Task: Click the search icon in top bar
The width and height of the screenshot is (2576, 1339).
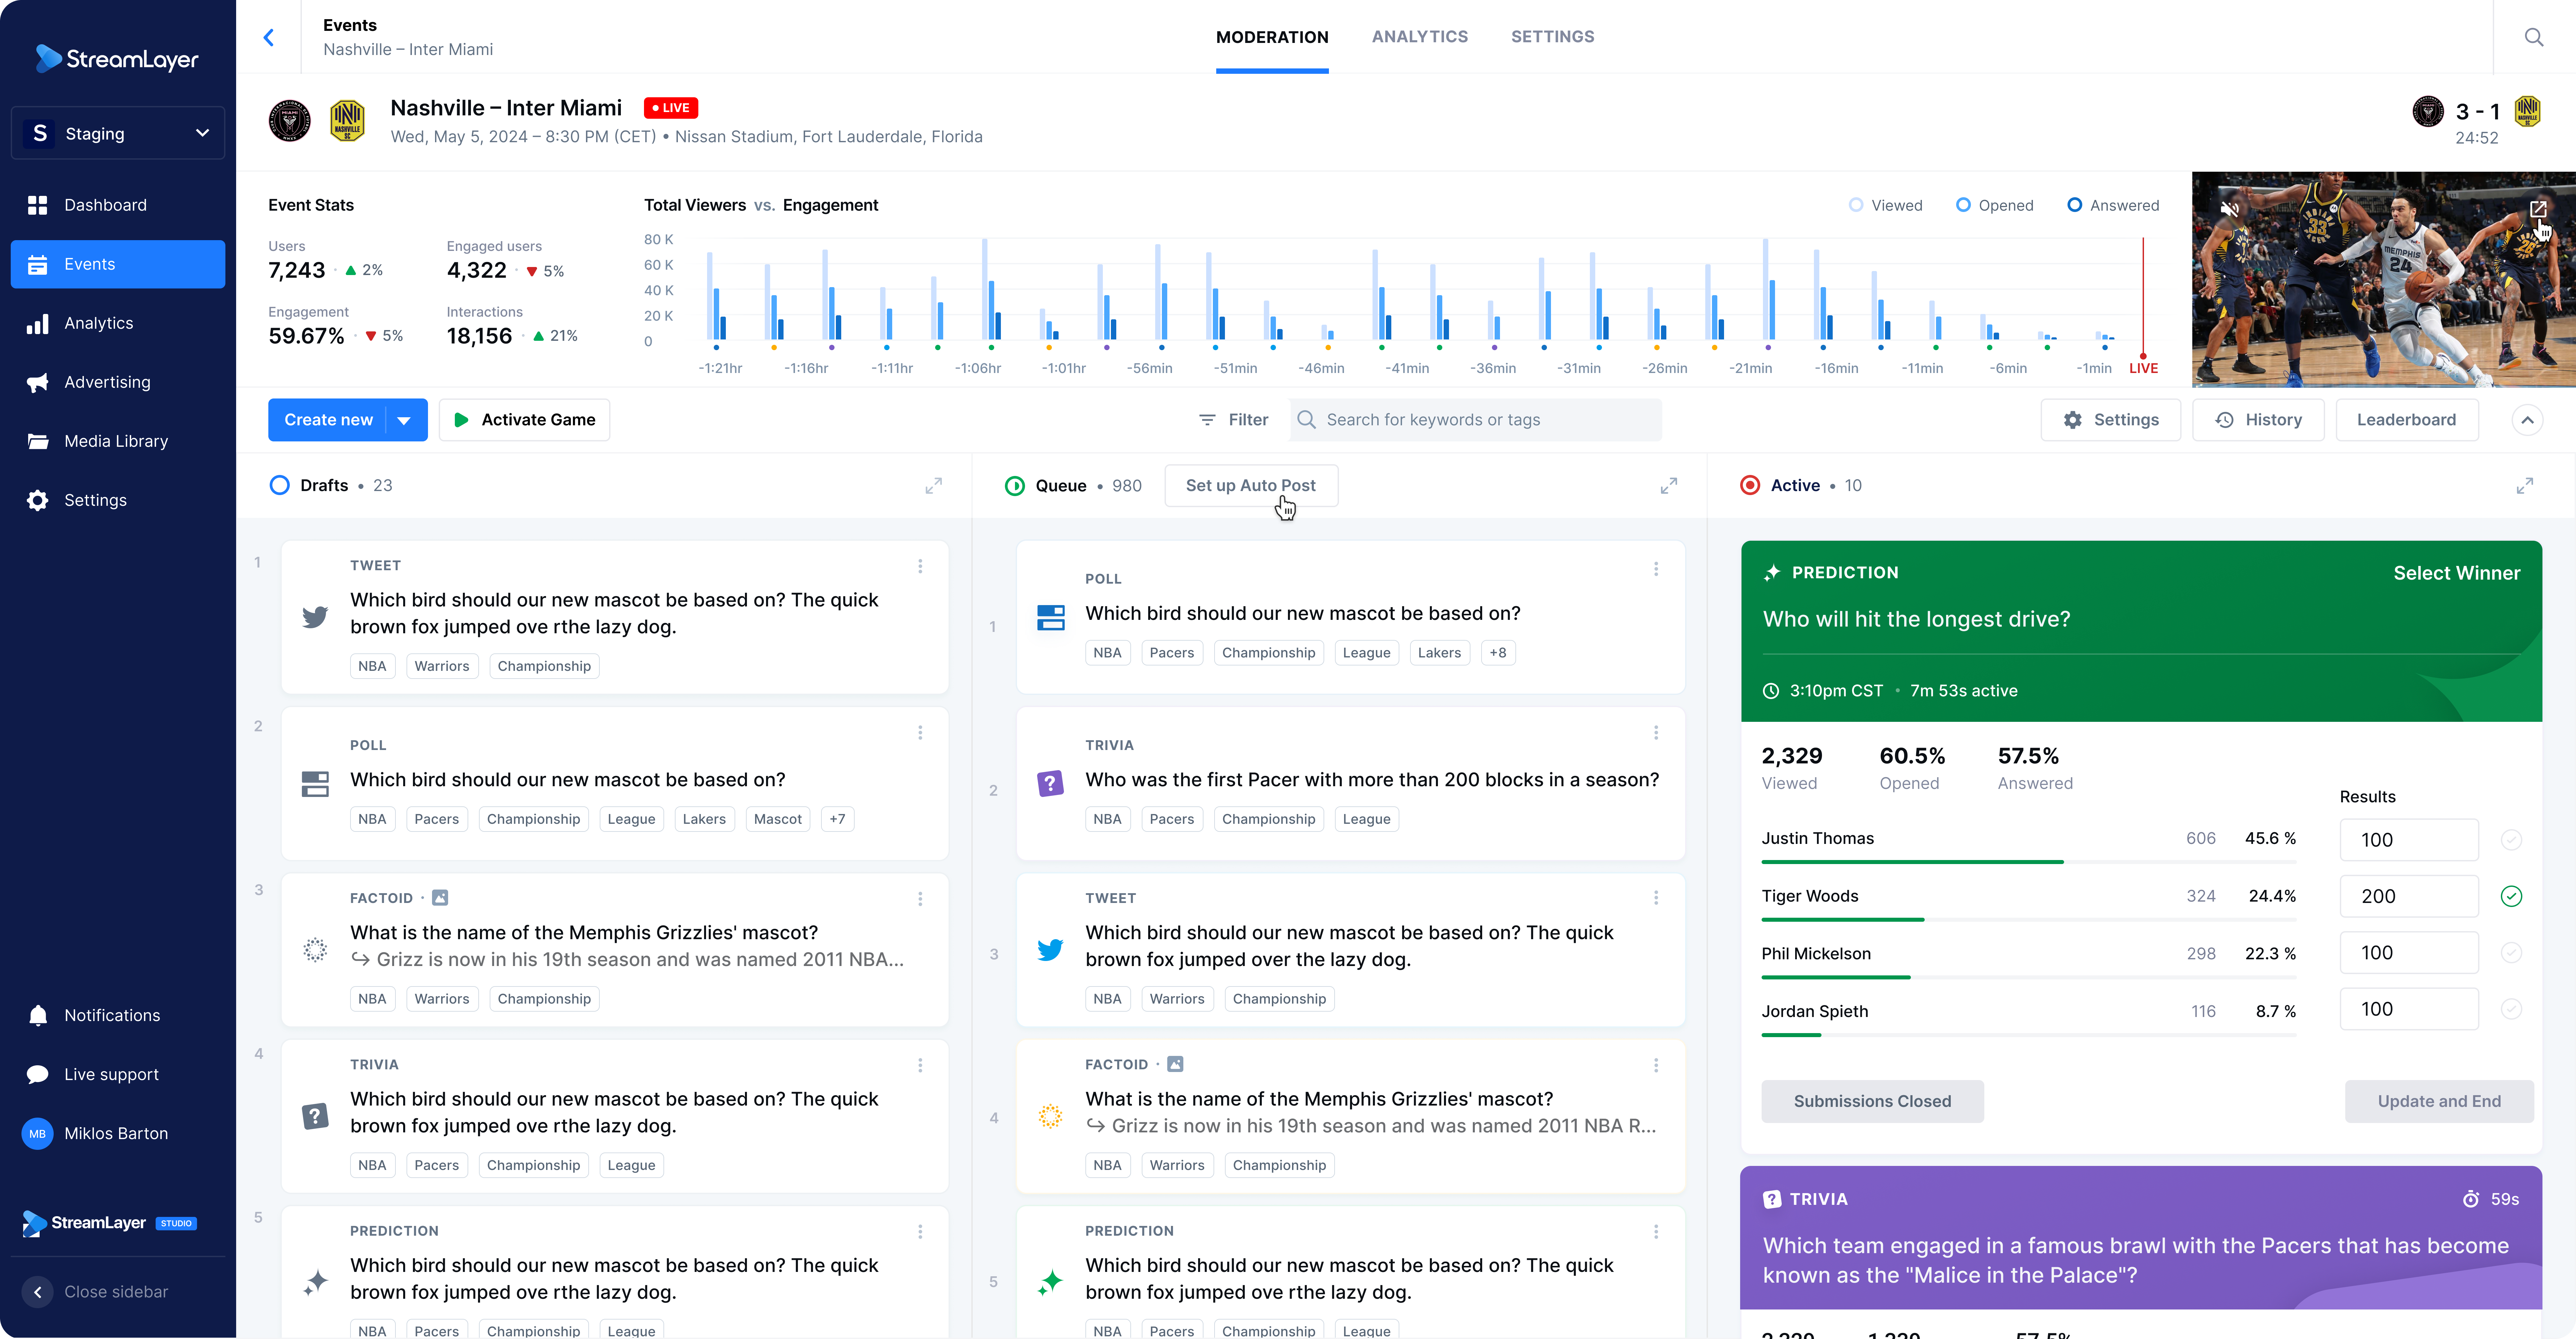Action: (2533, 37)
